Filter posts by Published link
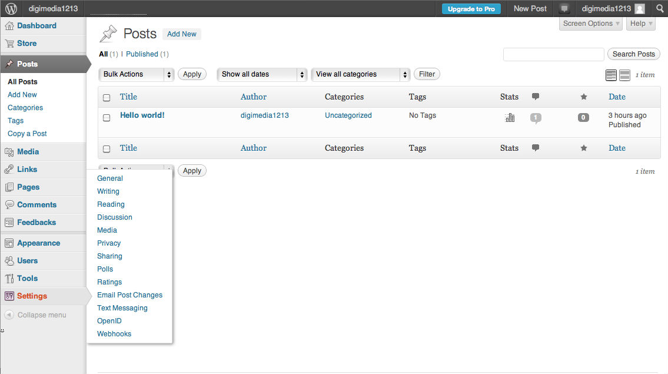The width and height of the screenshot is (668, 374). (142, 54)
